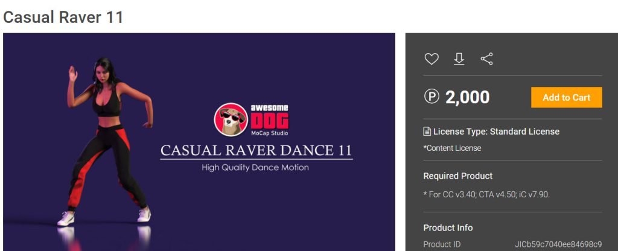Image resolution: width=618 pixels, height=251 pixels.
Task: Click the Product Info heading
Action: coord(448,227)
